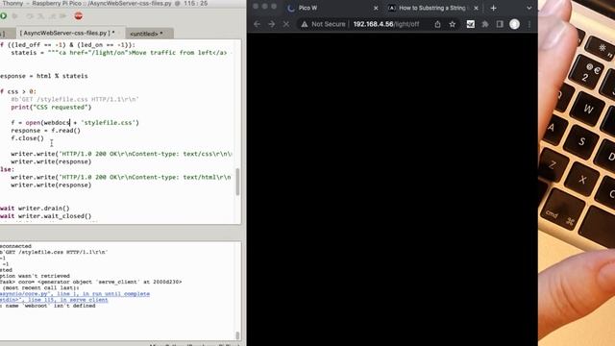Click the Thonny debug script icon

(x=15, y=16)
